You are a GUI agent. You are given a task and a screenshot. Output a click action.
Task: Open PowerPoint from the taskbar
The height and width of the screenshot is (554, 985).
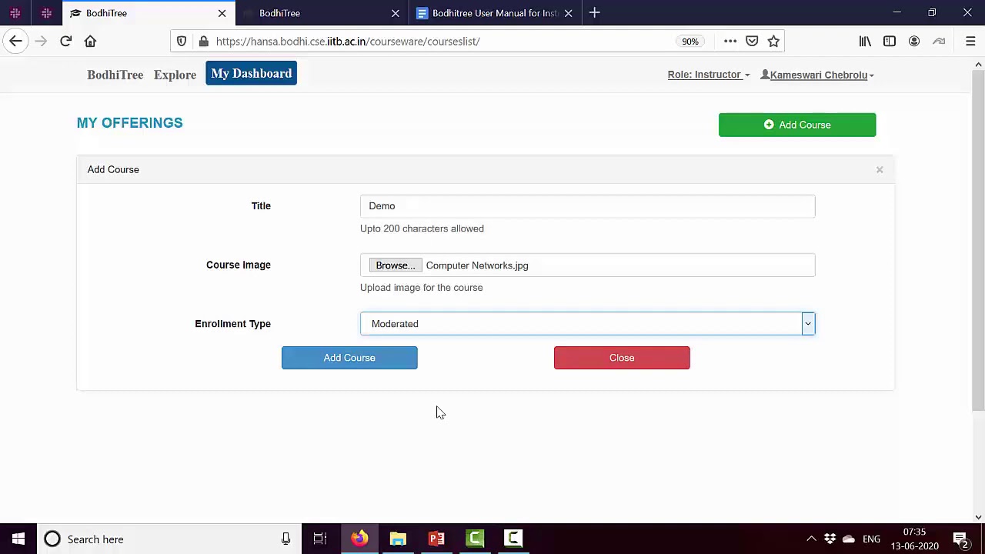(x=436, y=539)
